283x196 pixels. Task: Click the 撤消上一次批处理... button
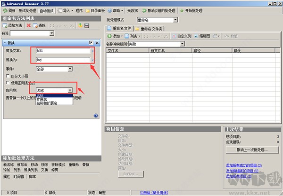[252, 149]
